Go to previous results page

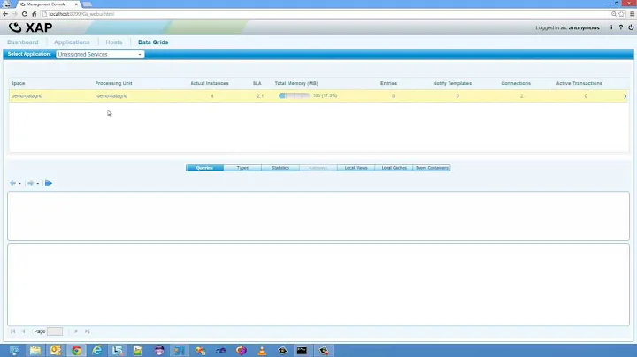pyautogui.click(x=24, y=331)
